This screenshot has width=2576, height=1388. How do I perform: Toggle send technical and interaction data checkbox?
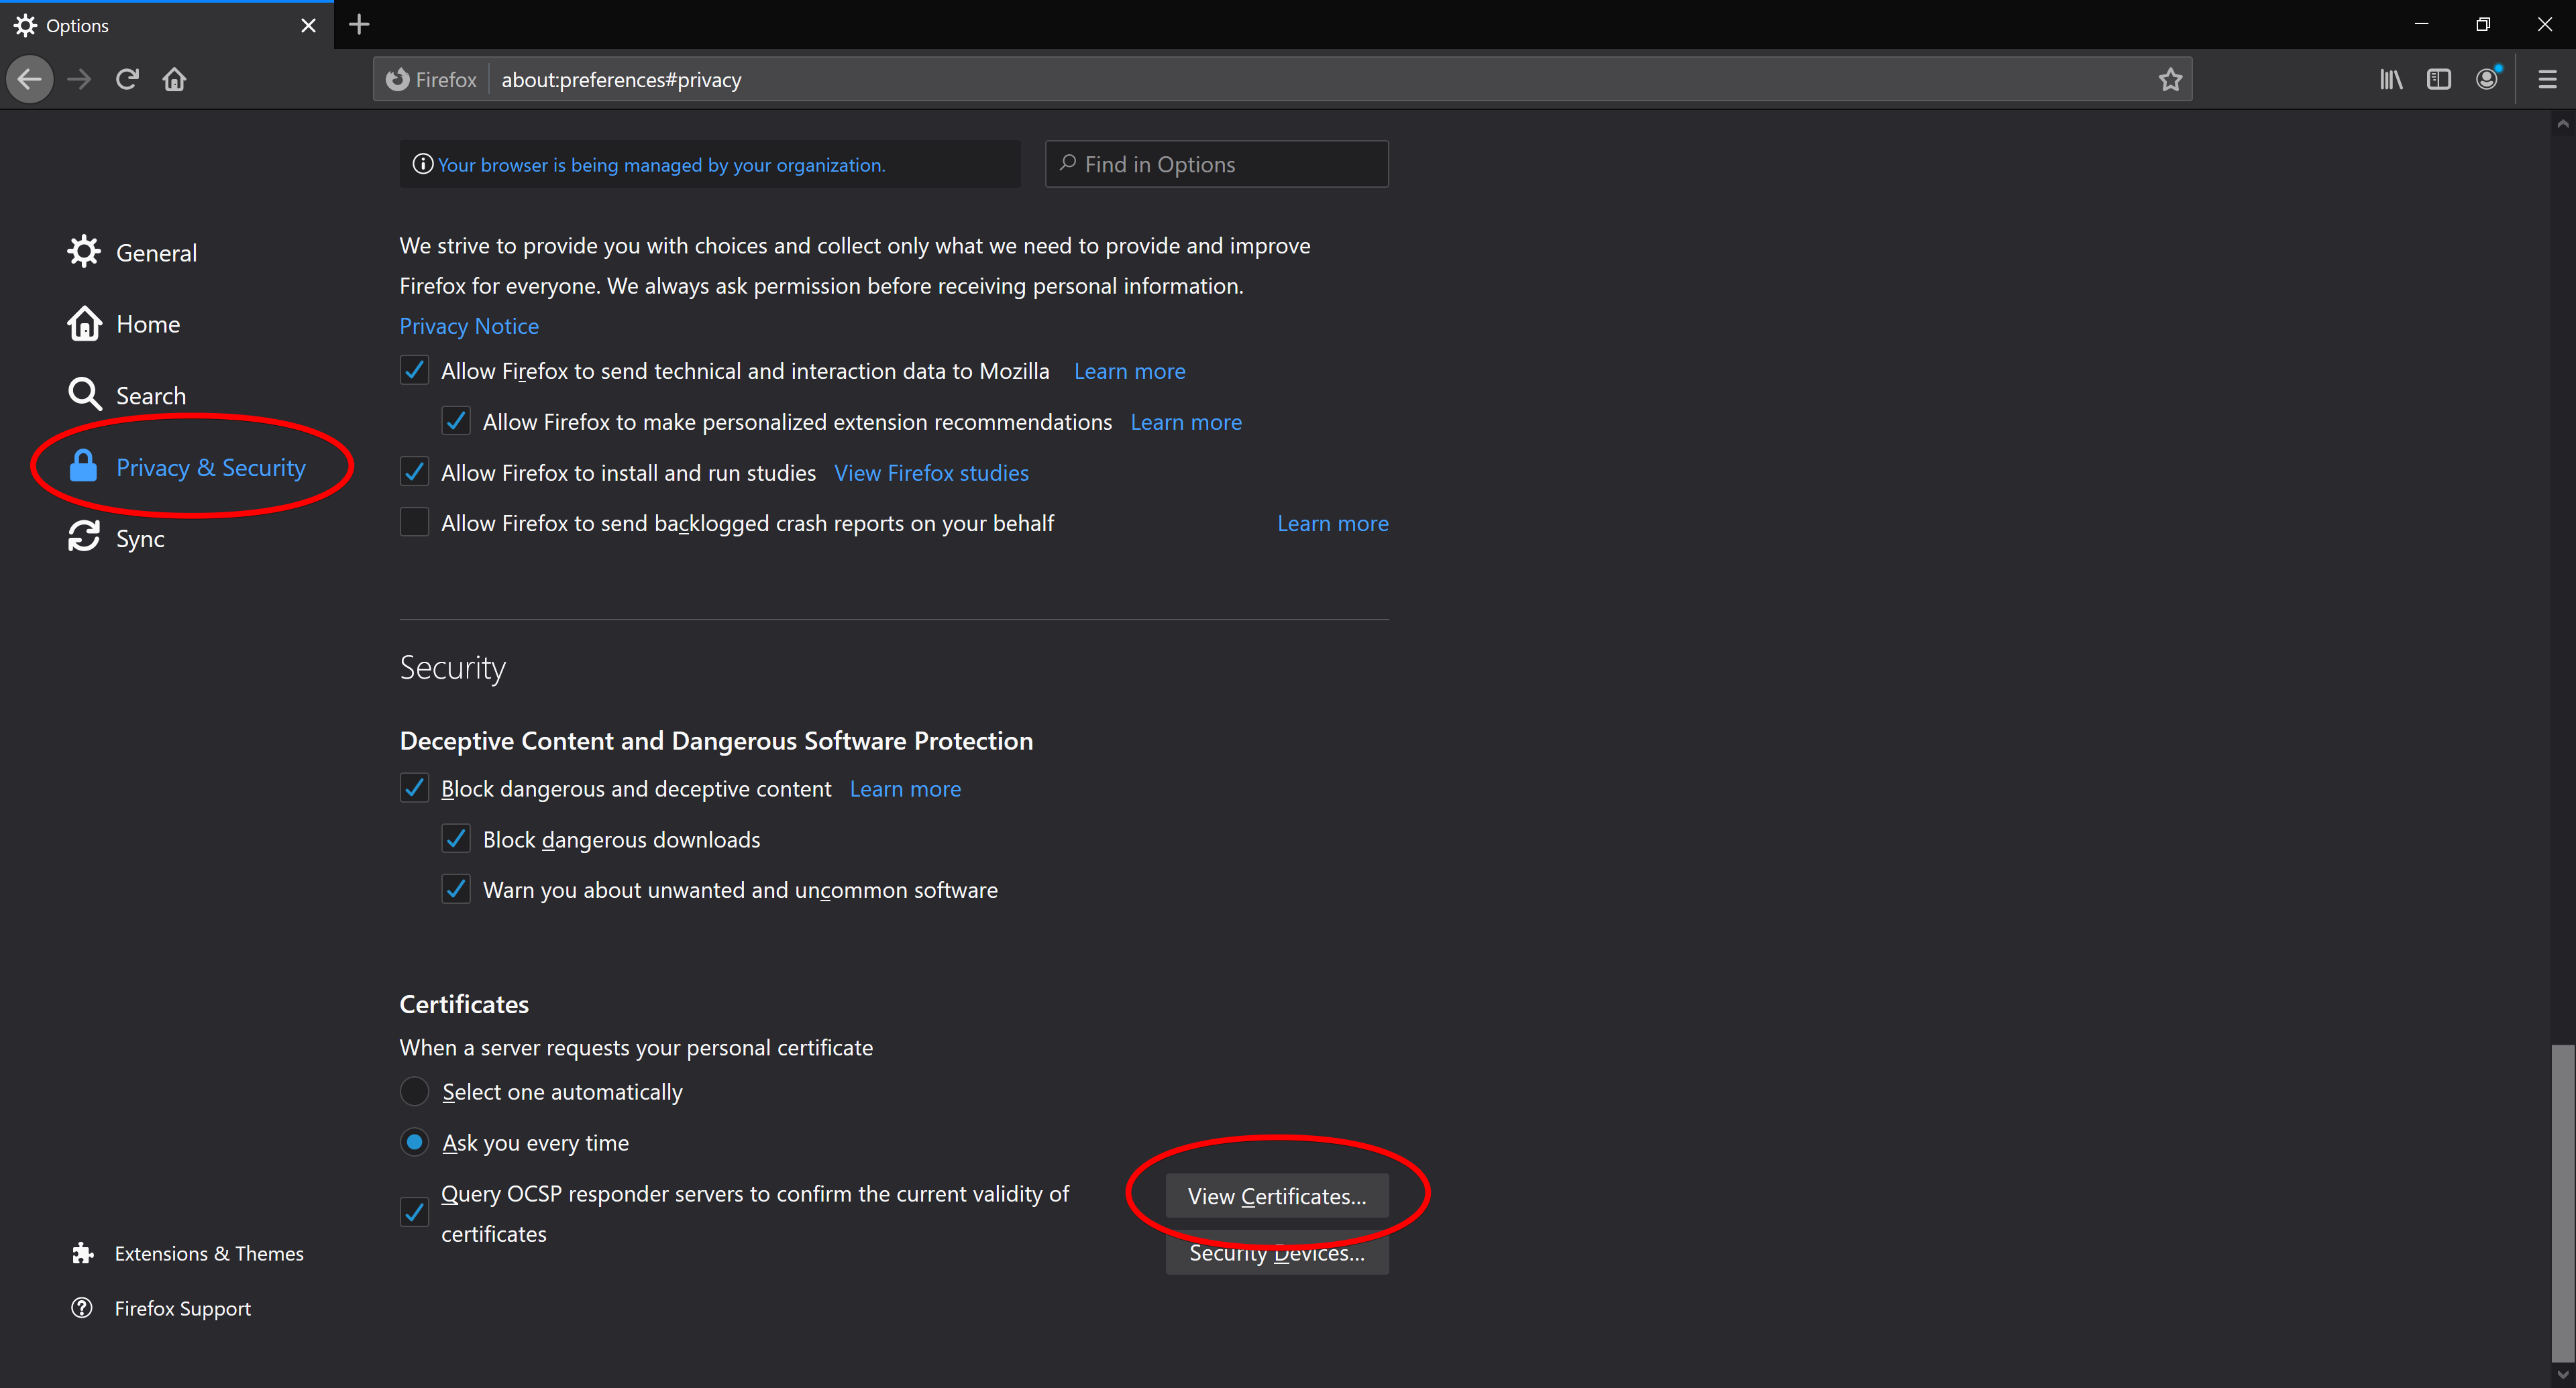tap(415, 371)
